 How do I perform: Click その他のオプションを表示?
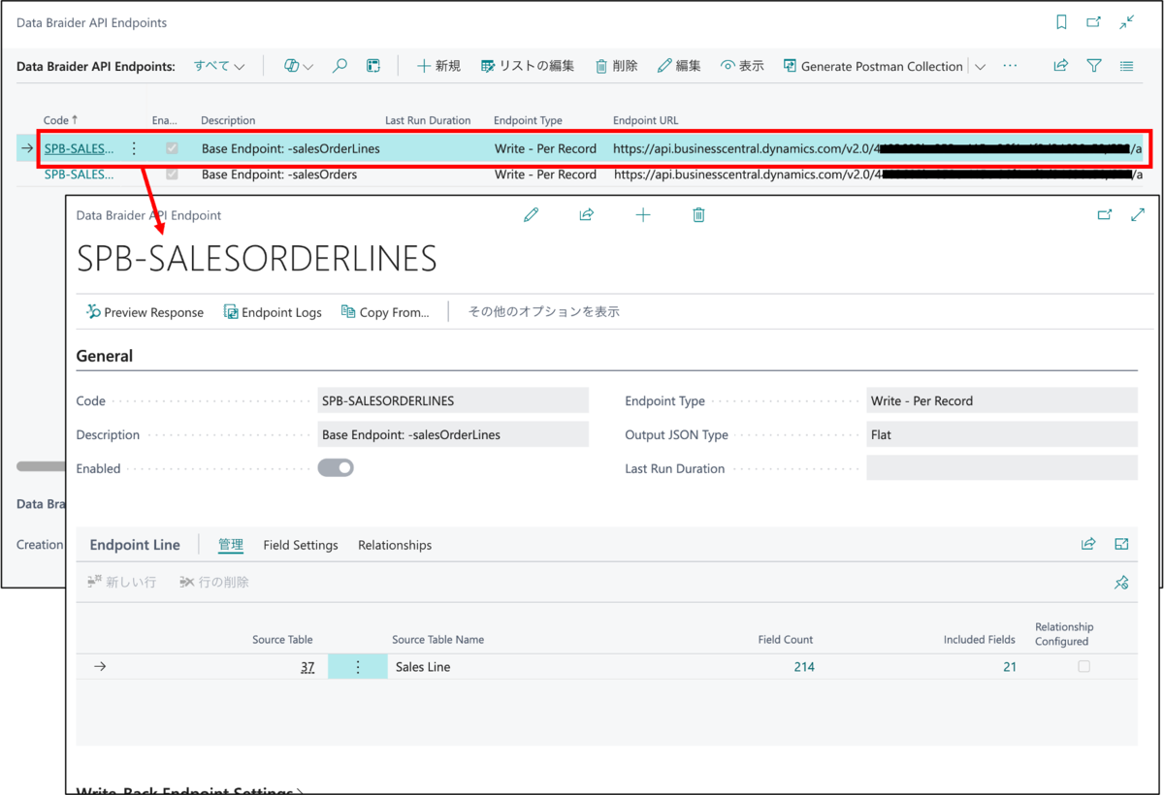coord(544,312)
